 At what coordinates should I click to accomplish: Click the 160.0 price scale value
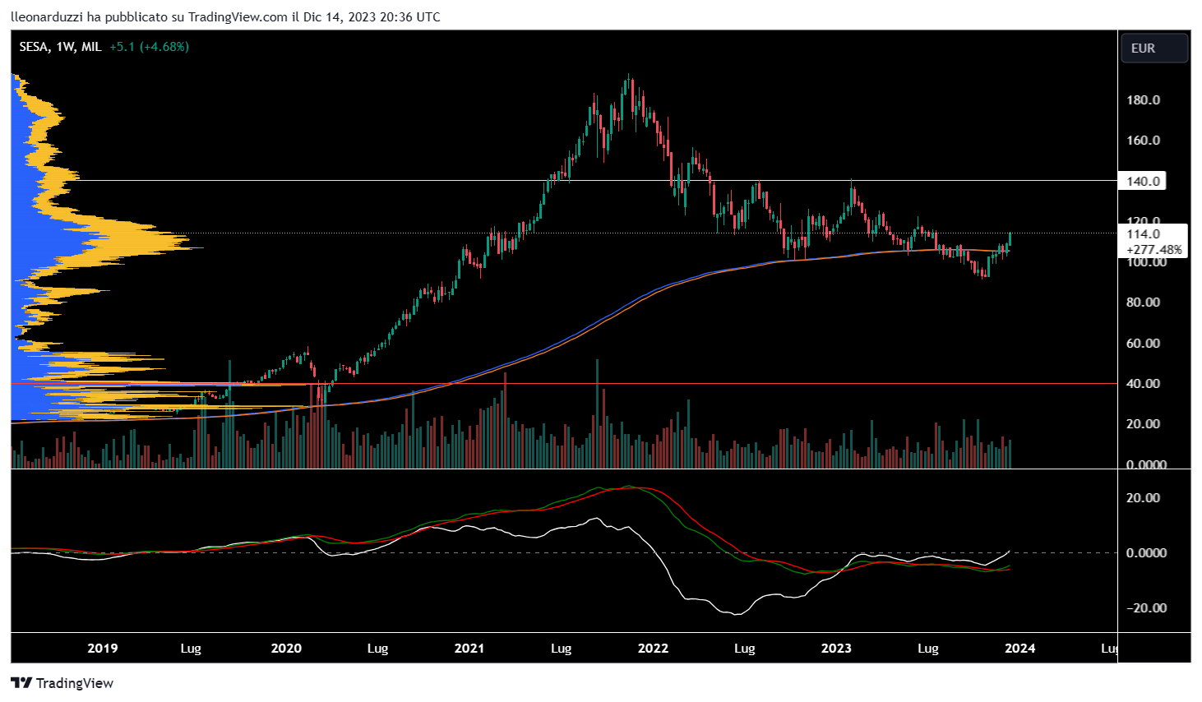click(1143, 141)
